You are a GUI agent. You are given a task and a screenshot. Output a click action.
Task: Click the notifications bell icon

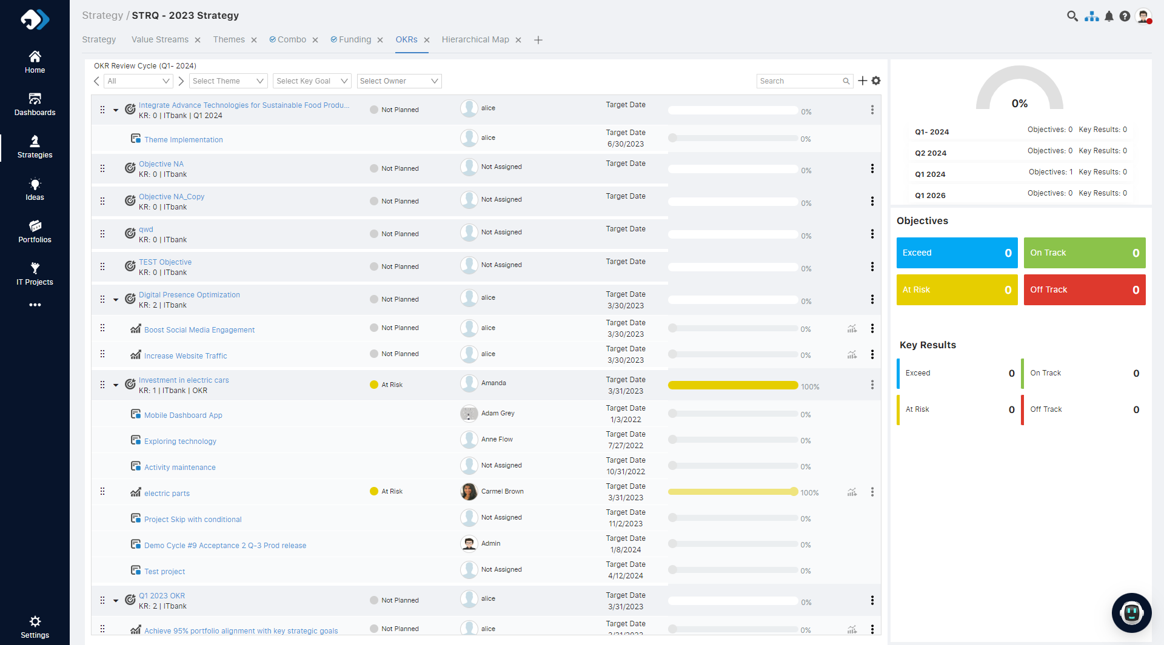click(x=1109, y=16)
